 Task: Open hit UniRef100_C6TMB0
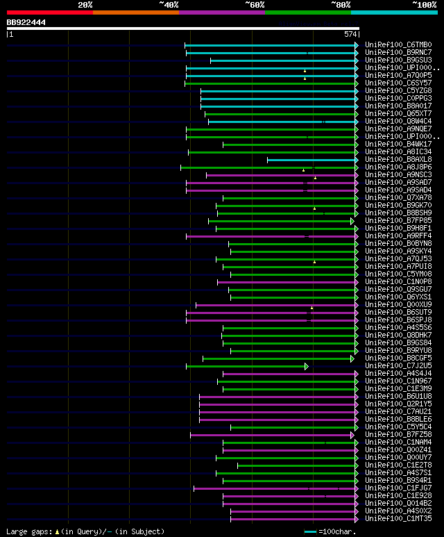(398, 45)
